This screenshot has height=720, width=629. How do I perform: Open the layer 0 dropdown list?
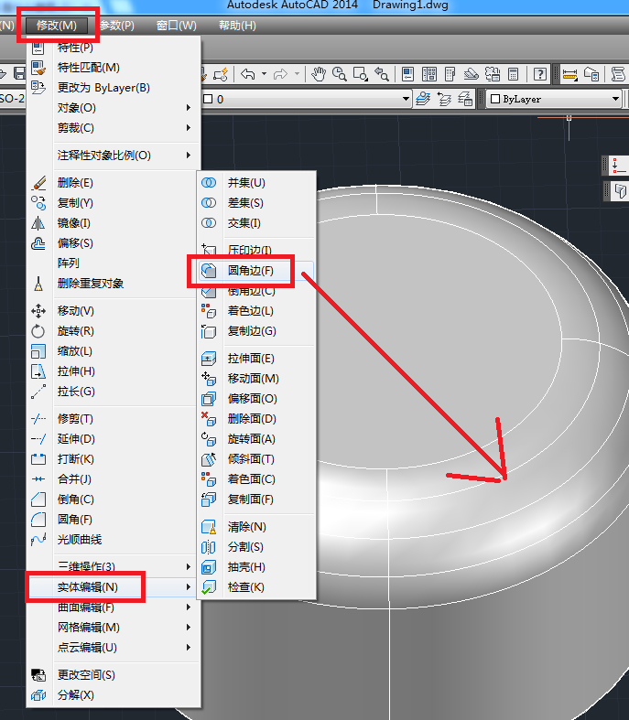point(406,99)
